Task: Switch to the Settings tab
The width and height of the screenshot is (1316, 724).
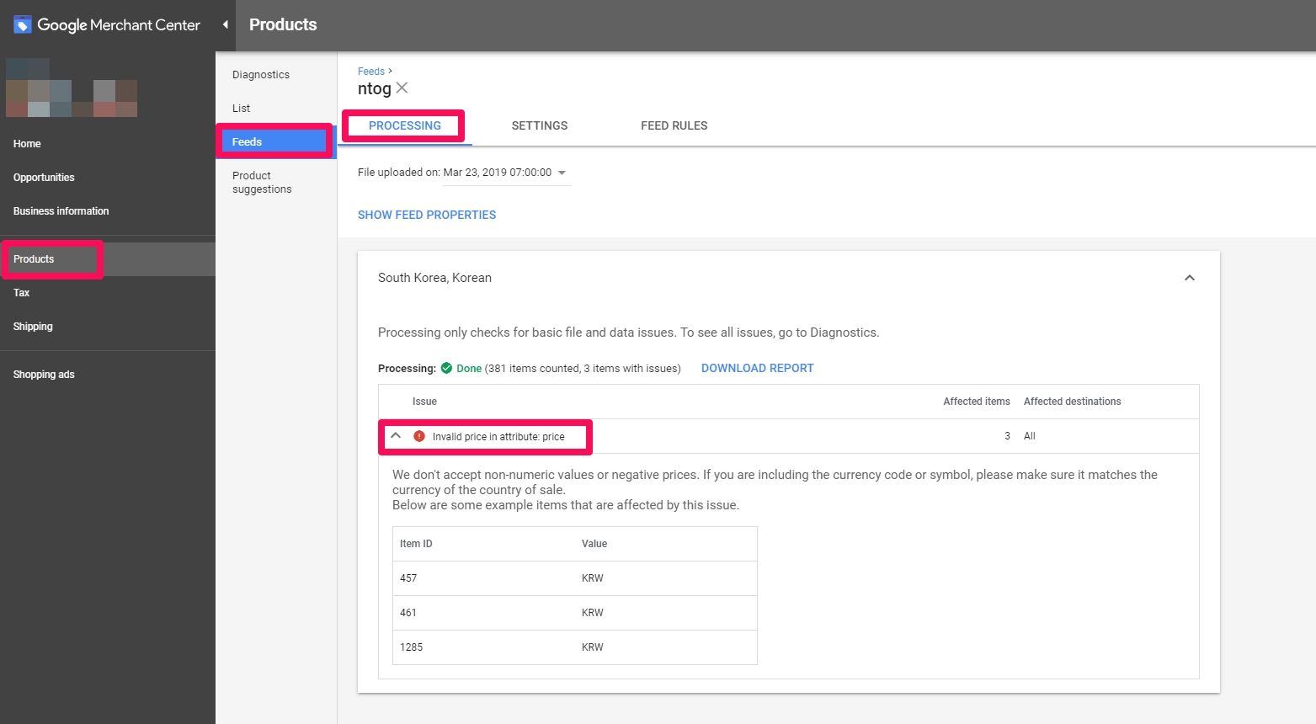Action: click(539, 125)
